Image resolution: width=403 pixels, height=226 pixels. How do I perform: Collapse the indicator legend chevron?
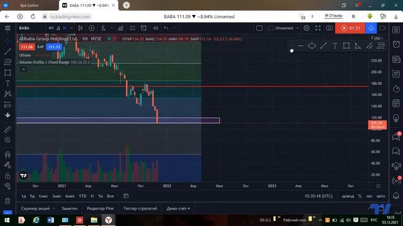coord(23,70)
